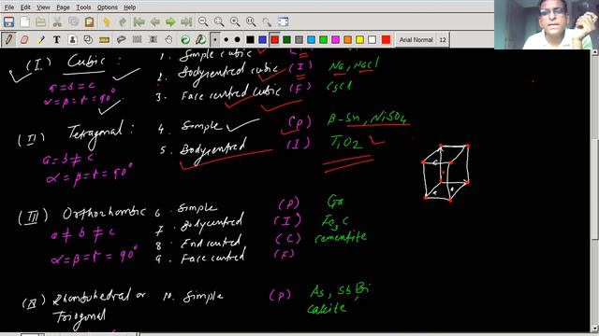The height and width of the screenshot is (336, 599).
Task: Pick the dark green color swatch
Action: pos(287,39)
